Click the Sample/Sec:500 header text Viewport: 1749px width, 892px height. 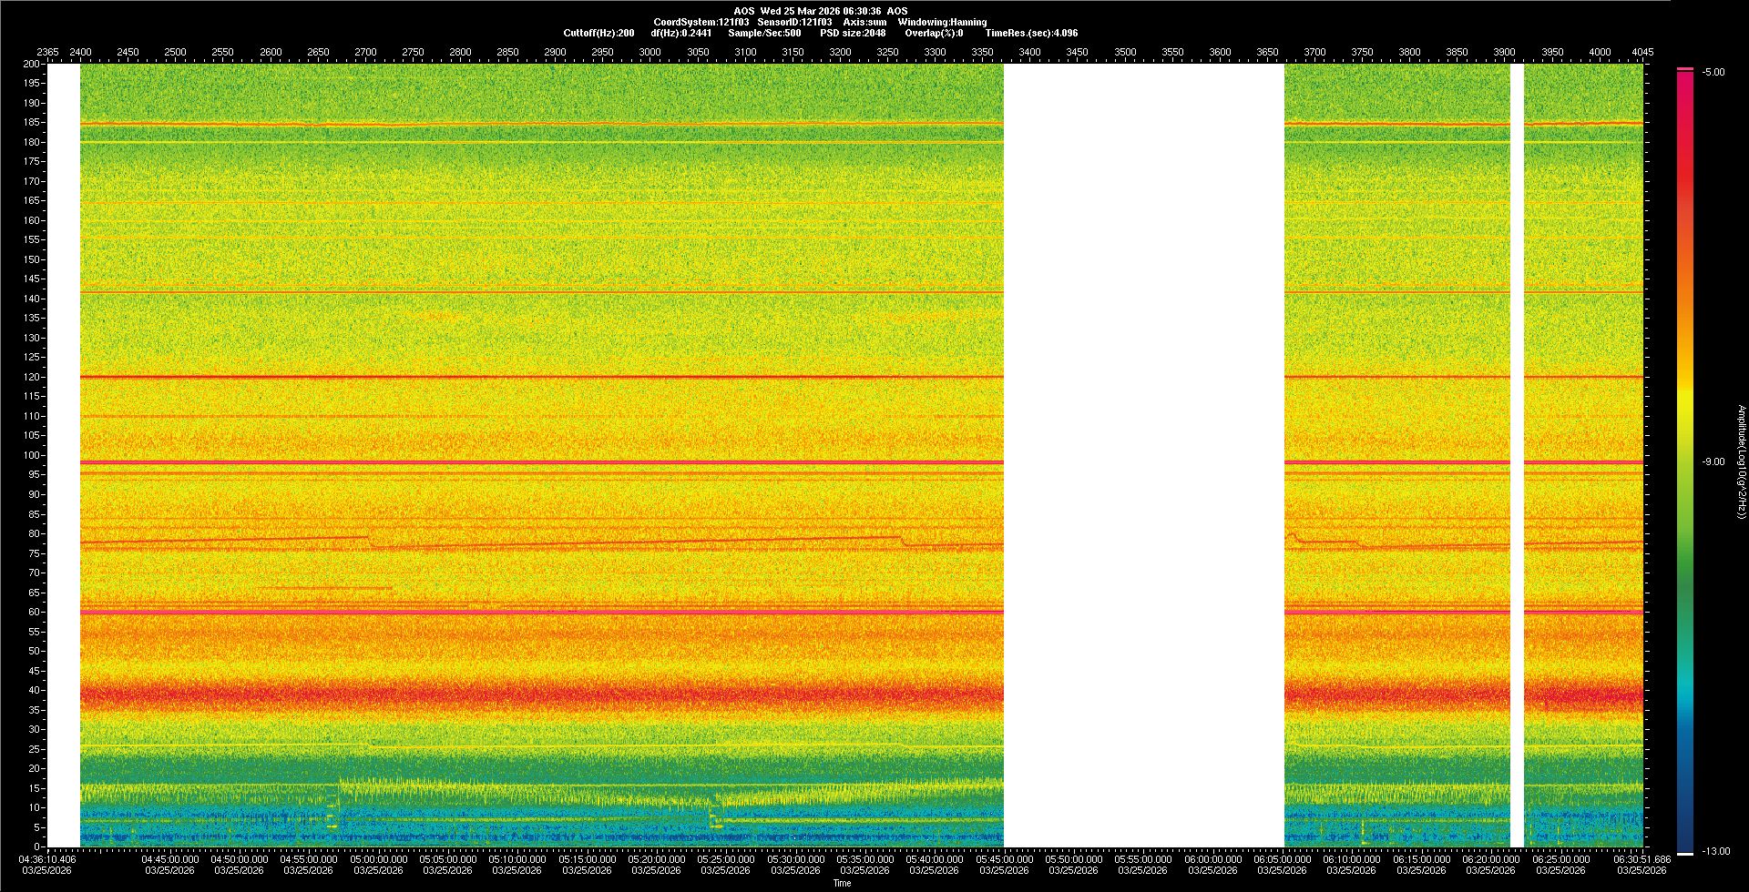pos(764,33)
